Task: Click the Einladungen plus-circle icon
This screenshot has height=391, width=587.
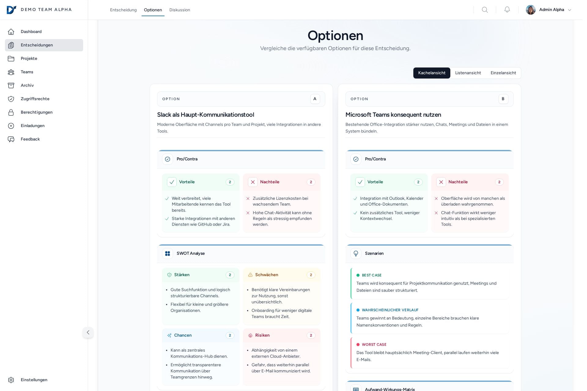Action: coord(11,126)
